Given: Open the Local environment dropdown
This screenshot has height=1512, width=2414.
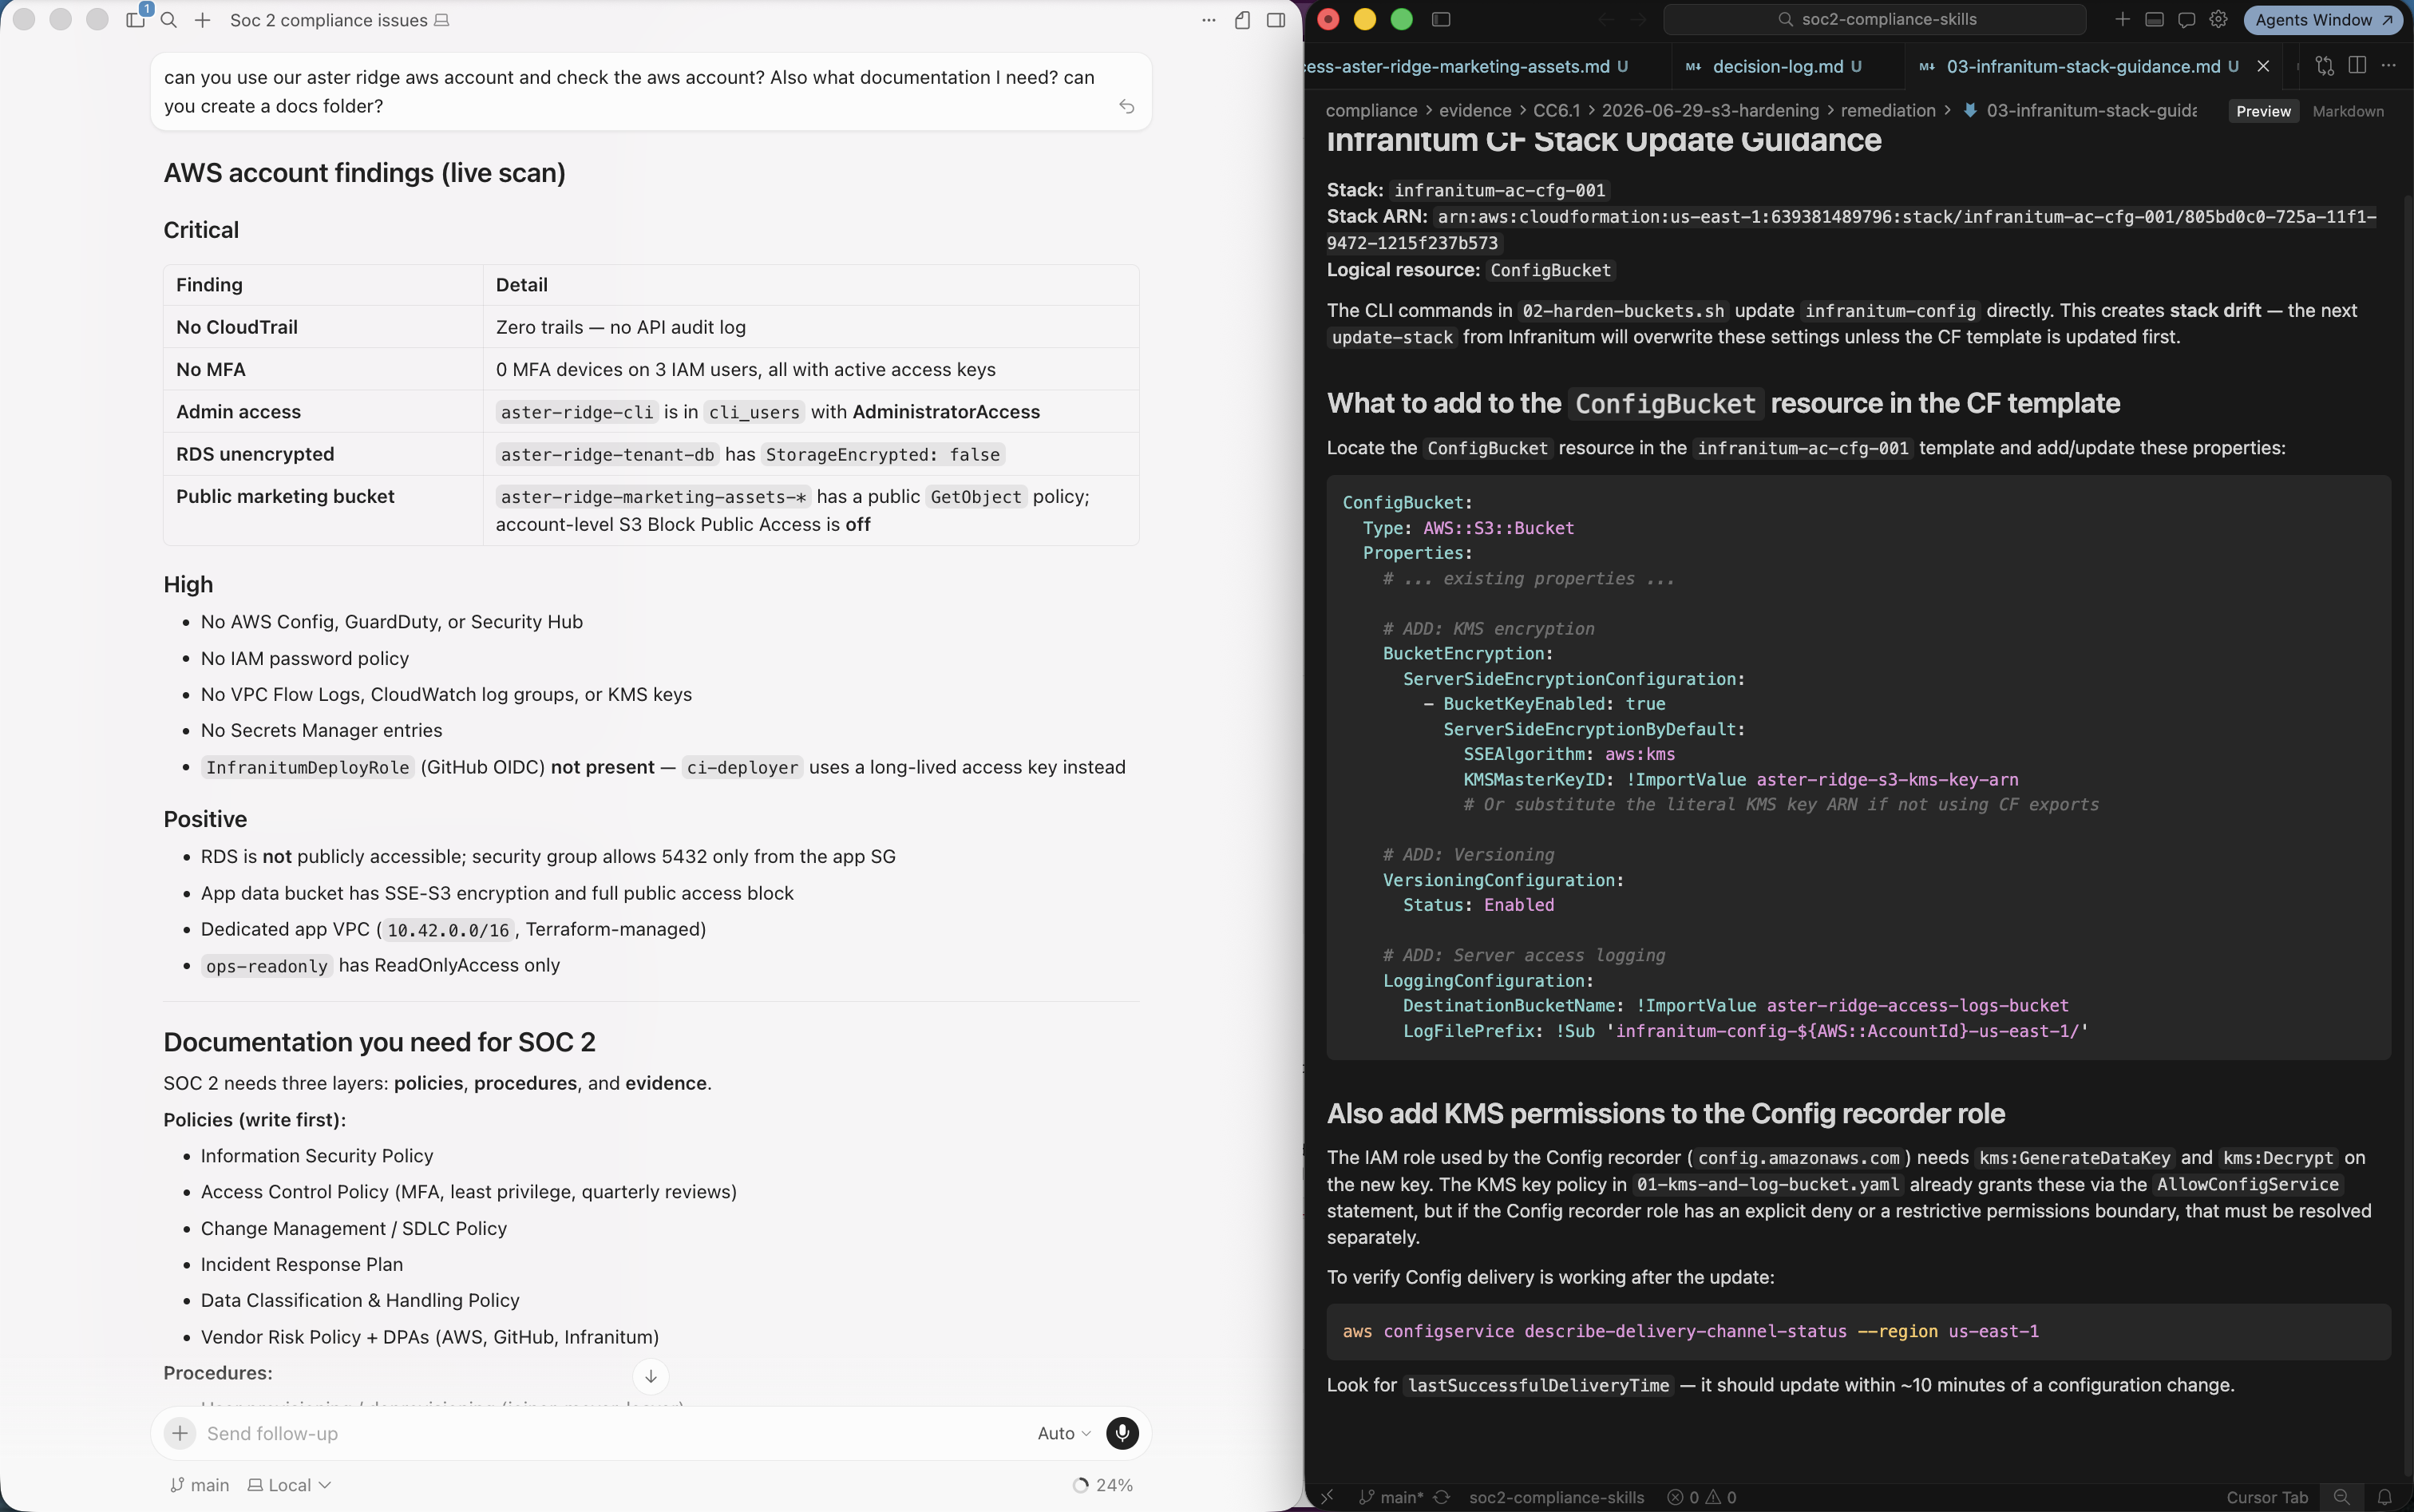Looking at the screenshot, I should click(x=289, y=1485).
